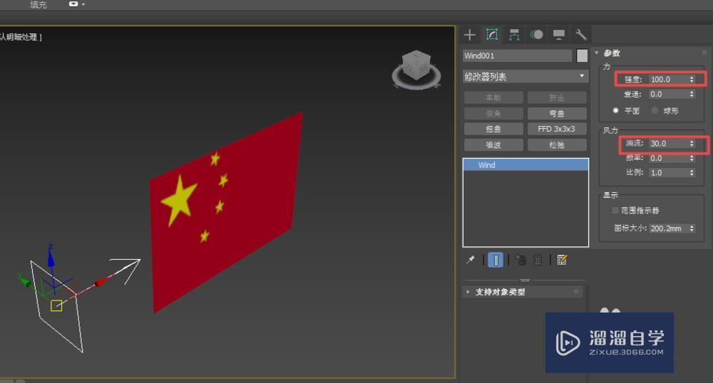Open the Create command panel tab

point(470,35)
